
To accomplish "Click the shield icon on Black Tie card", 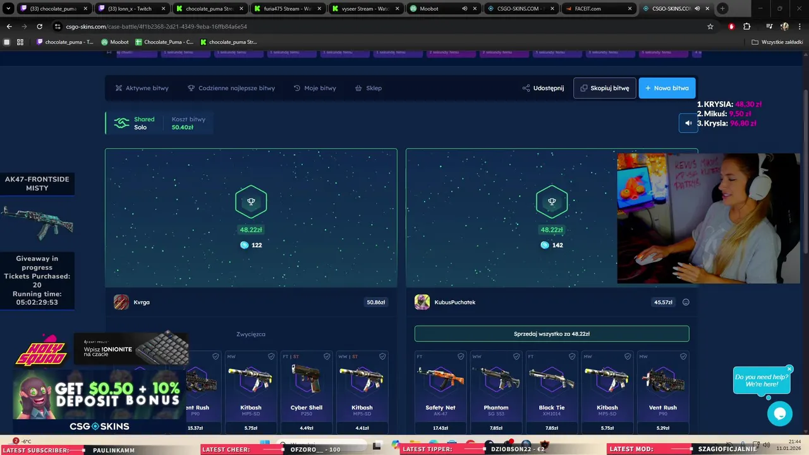I will click(572, 356).
